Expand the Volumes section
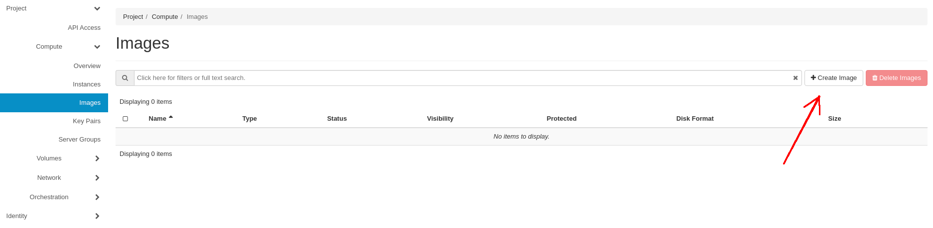The width and height of the screenshot is (933, 228). pyautogui.click(x=97, y=158)
